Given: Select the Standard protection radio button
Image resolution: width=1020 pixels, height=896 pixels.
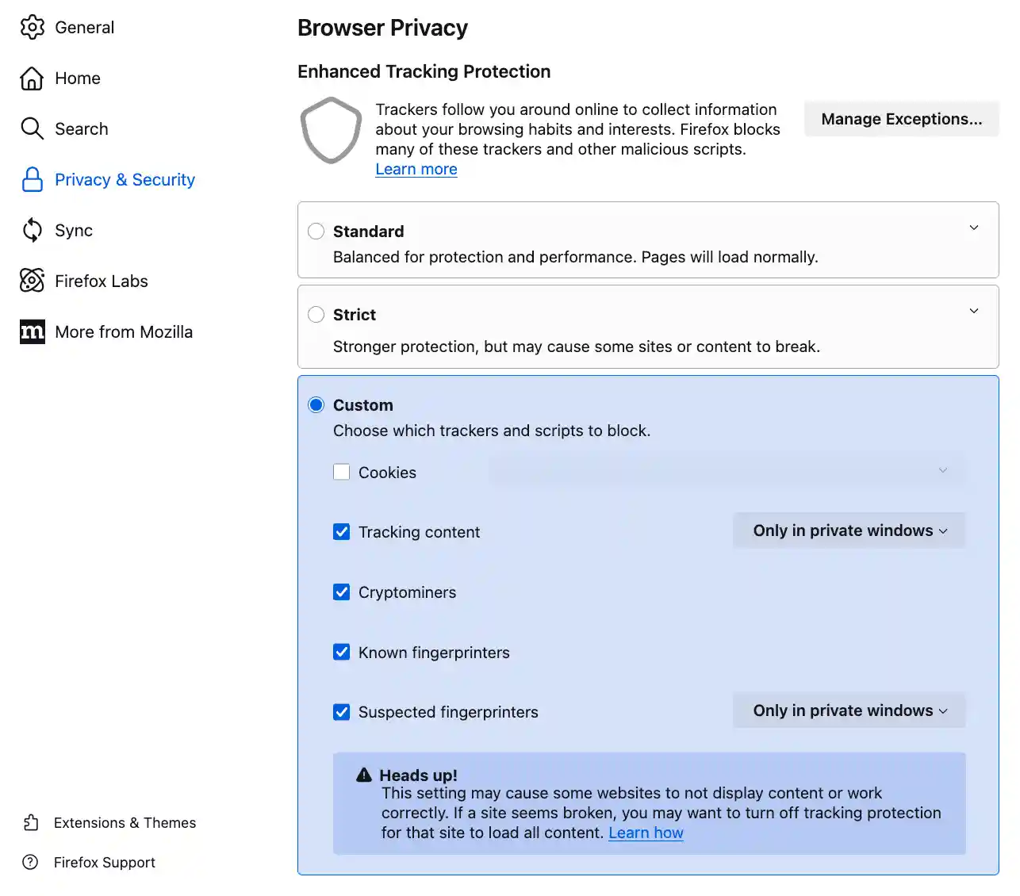Looking at the screenshot, I should point(316,231).
